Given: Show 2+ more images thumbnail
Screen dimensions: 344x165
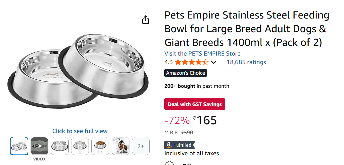Looking at the screenshot, I should tap(141, 146).
